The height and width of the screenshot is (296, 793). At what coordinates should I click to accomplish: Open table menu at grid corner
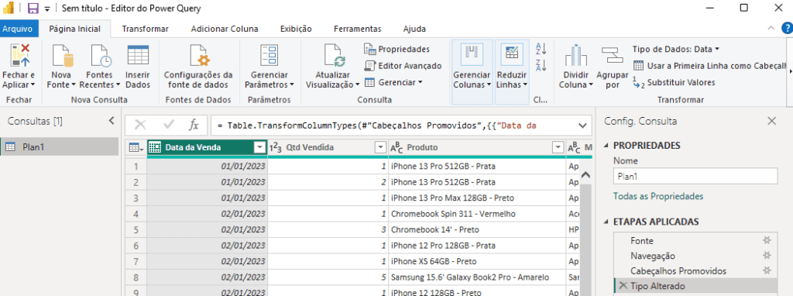click(x=136, y=148)
